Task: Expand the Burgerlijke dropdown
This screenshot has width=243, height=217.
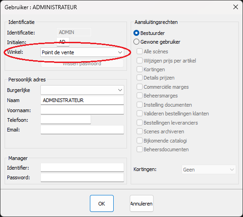Action: point(82,90)
